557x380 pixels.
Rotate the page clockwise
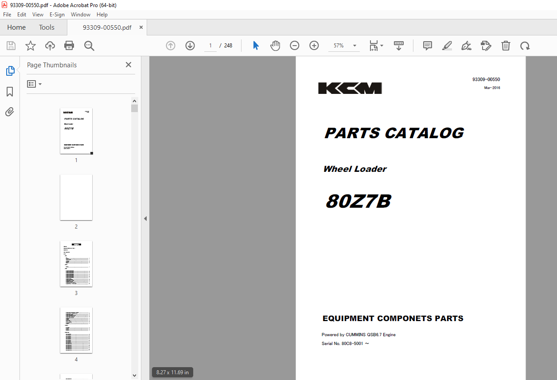(525, 46)
